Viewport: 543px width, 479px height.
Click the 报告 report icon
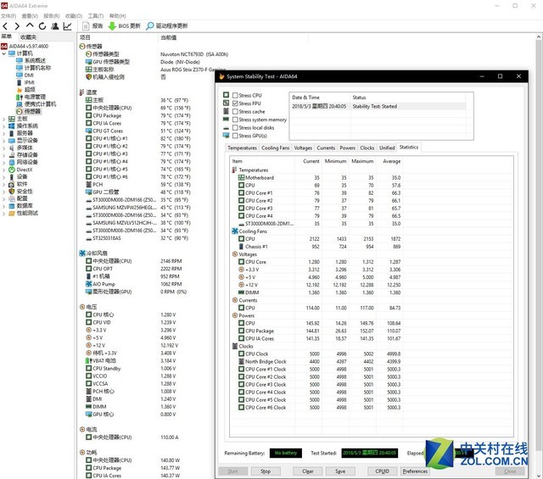tap(86, 26)
